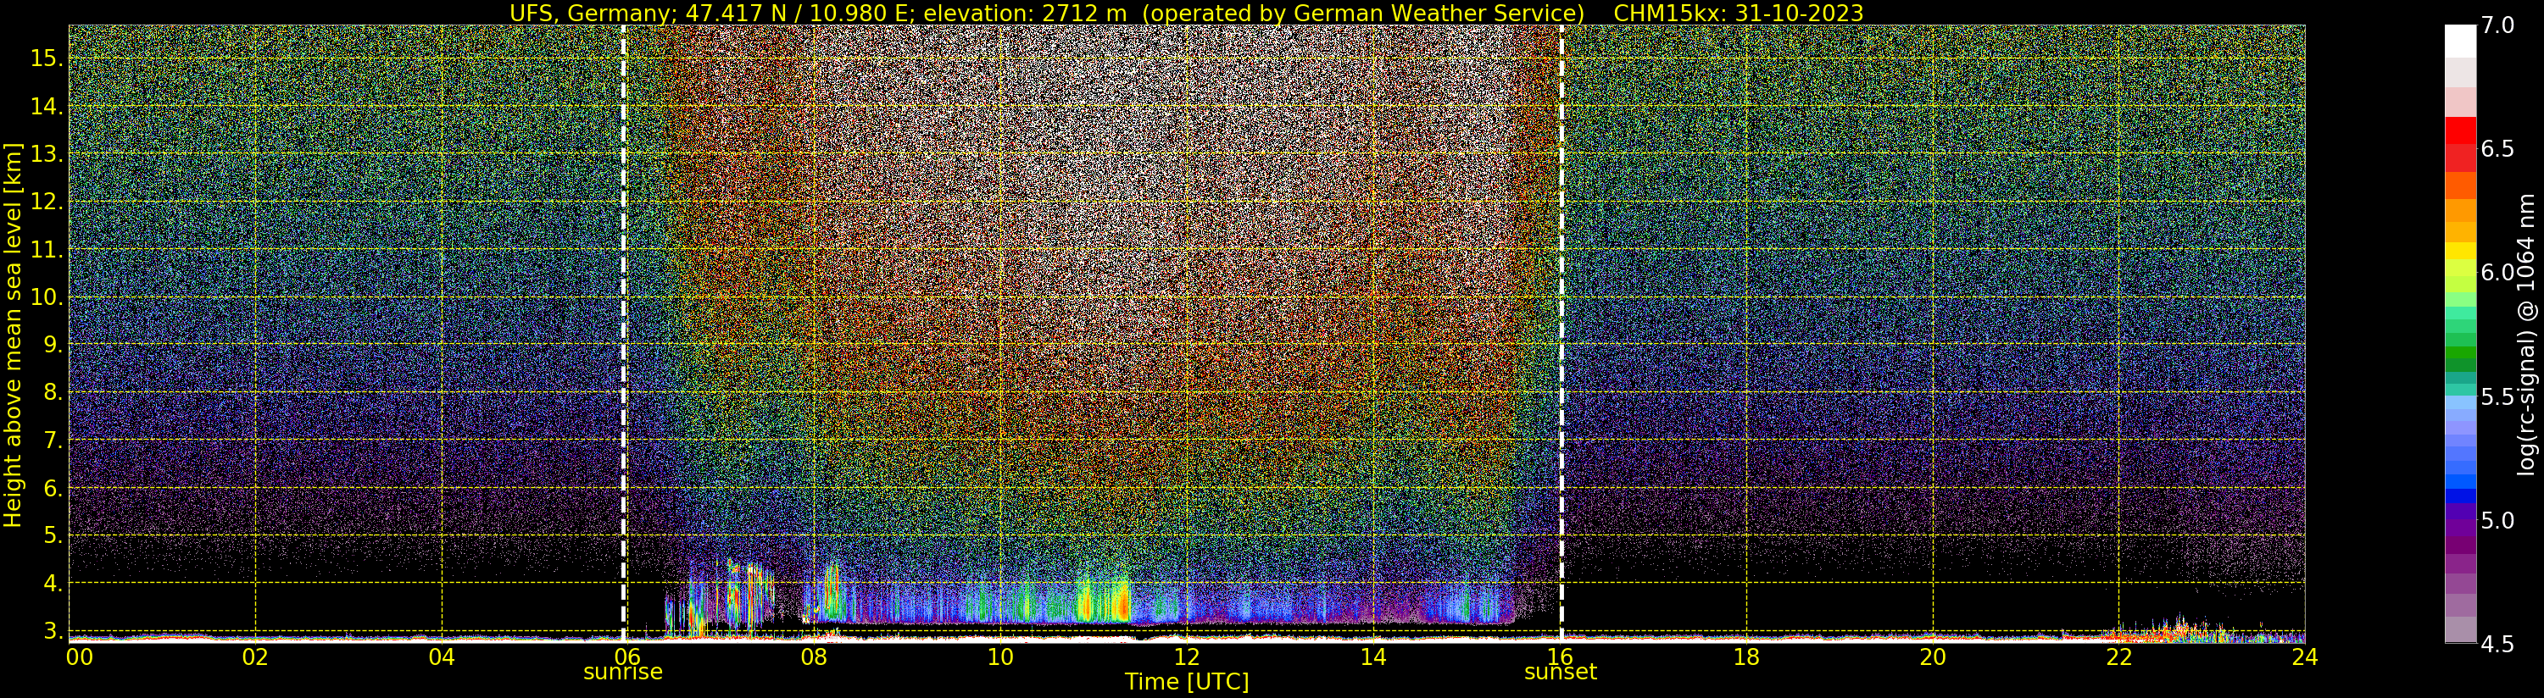Click the height tick label '9.'
Viewport: 2544px width, 698px height.
[53, 345]
